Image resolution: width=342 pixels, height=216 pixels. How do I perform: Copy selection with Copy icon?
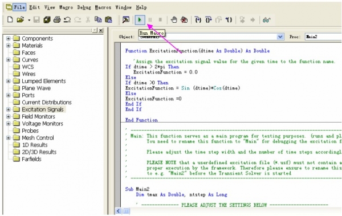pos(98,20)
